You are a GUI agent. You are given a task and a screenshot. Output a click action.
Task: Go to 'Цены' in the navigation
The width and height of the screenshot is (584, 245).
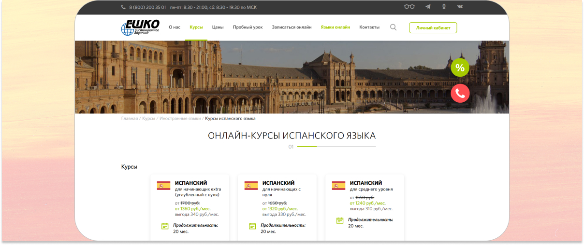click(x=218, y=27)
